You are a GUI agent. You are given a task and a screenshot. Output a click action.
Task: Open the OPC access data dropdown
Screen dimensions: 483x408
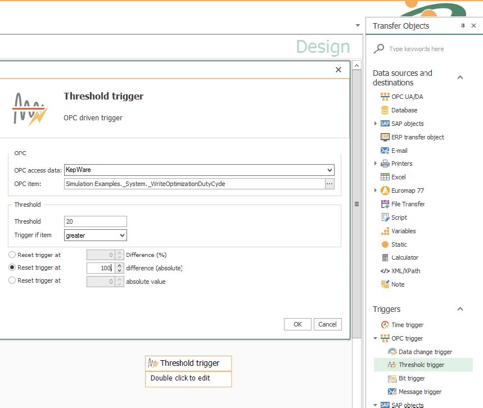click(x=329, y=170)
